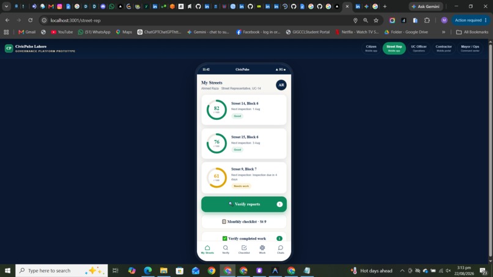Open Street 9, Block 7 card
This screenshot has height=277, width=493.
click(244, 177)
